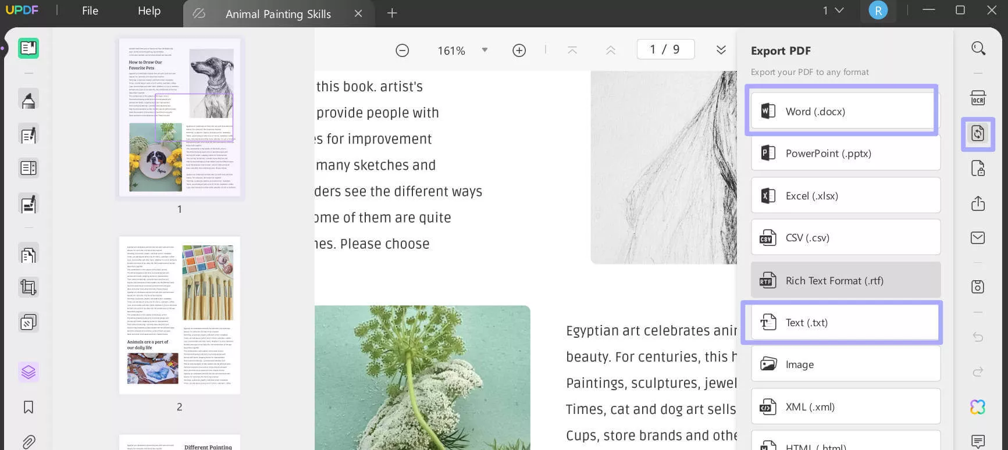Viewport: 1008px width, 450px height.
Task: Open the Layers panel icon
Action: 28,372
